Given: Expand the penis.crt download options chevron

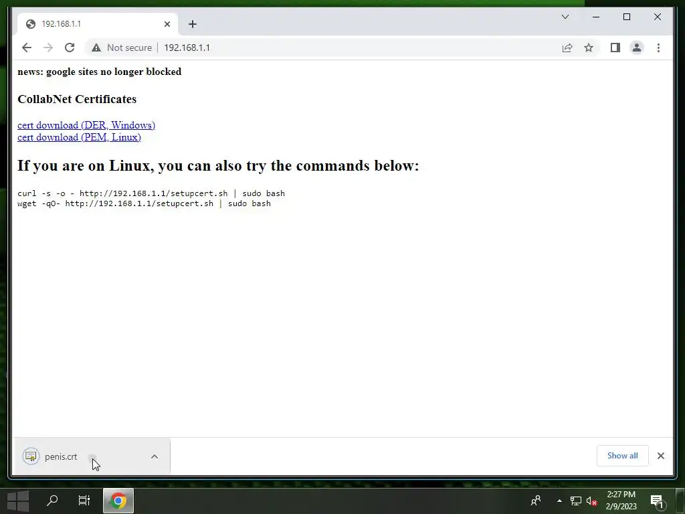Looking at the screenshot, I should coord(155,456).
